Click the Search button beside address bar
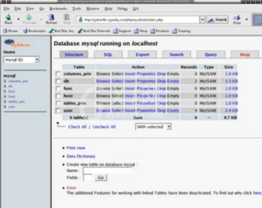 tap(217, 19)
